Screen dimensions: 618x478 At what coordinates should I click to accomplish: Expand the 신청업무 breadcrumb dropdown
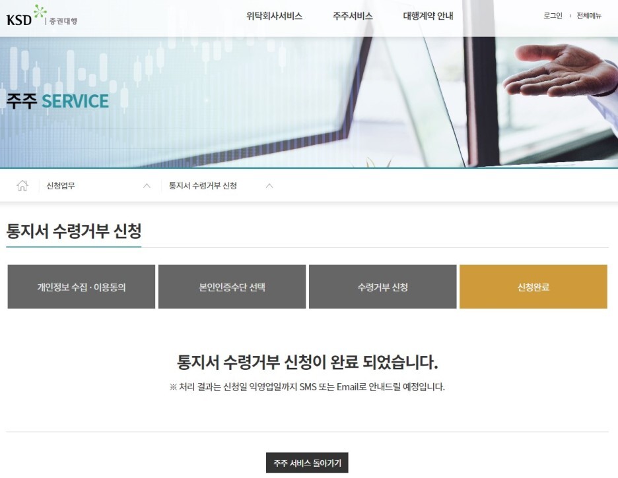pos(98,186)
